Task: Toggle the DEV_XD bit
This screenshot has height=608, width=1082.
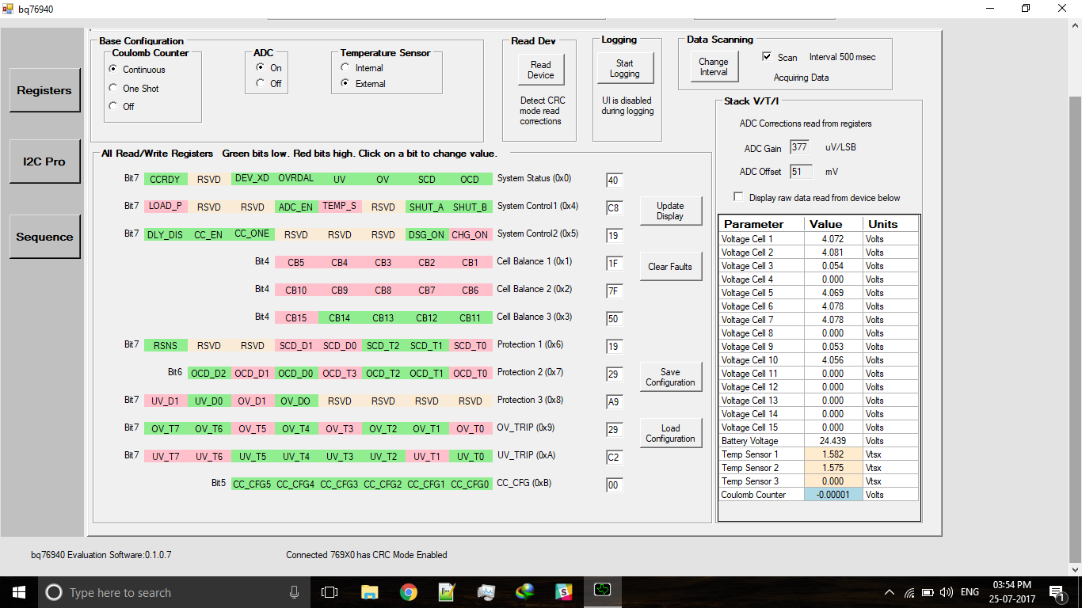Action: pyautogui.click(x=253, y=178)
